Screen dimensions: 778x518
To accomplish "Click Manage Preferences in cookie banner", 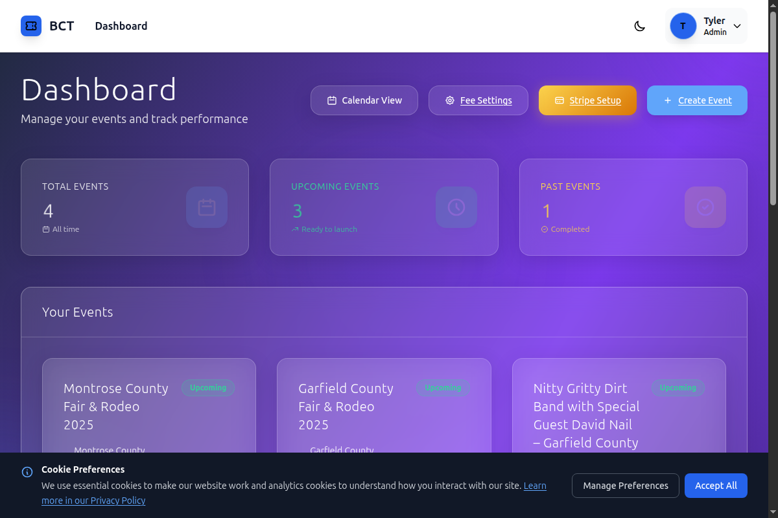I will tap(625, 486).
